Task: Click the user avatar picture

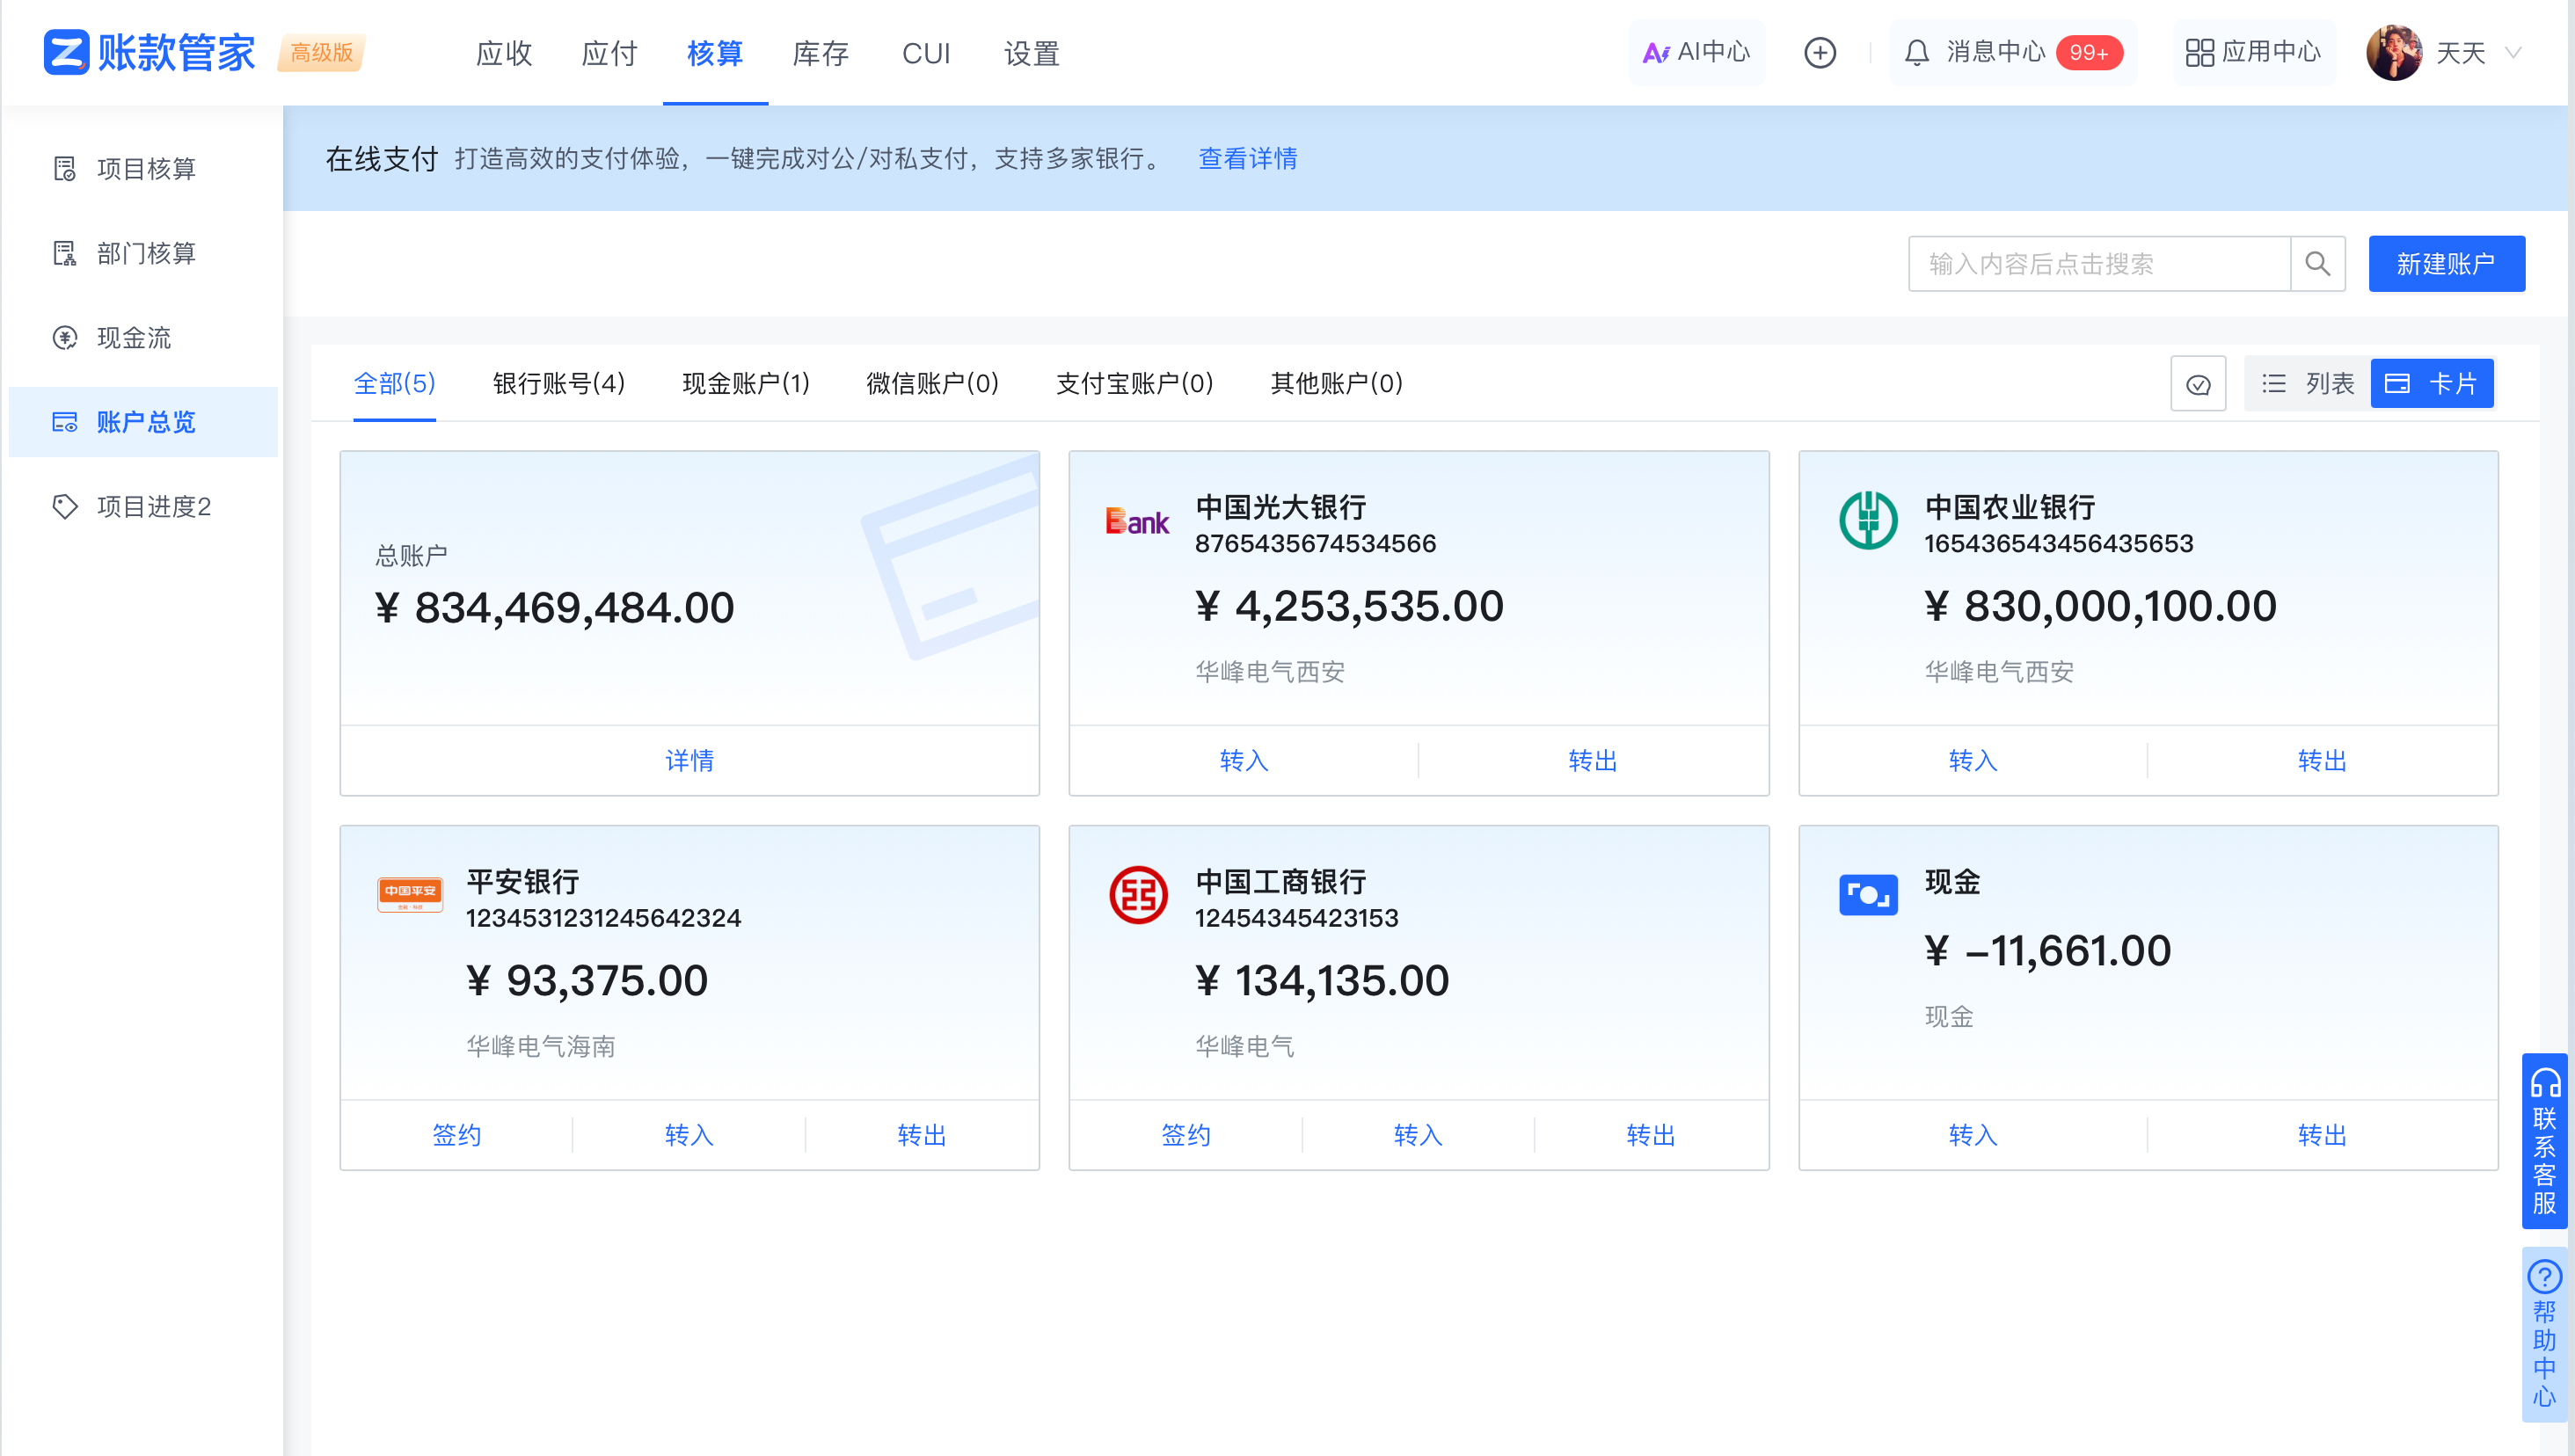Action: pyautogui.click(x=2393, y=53)
